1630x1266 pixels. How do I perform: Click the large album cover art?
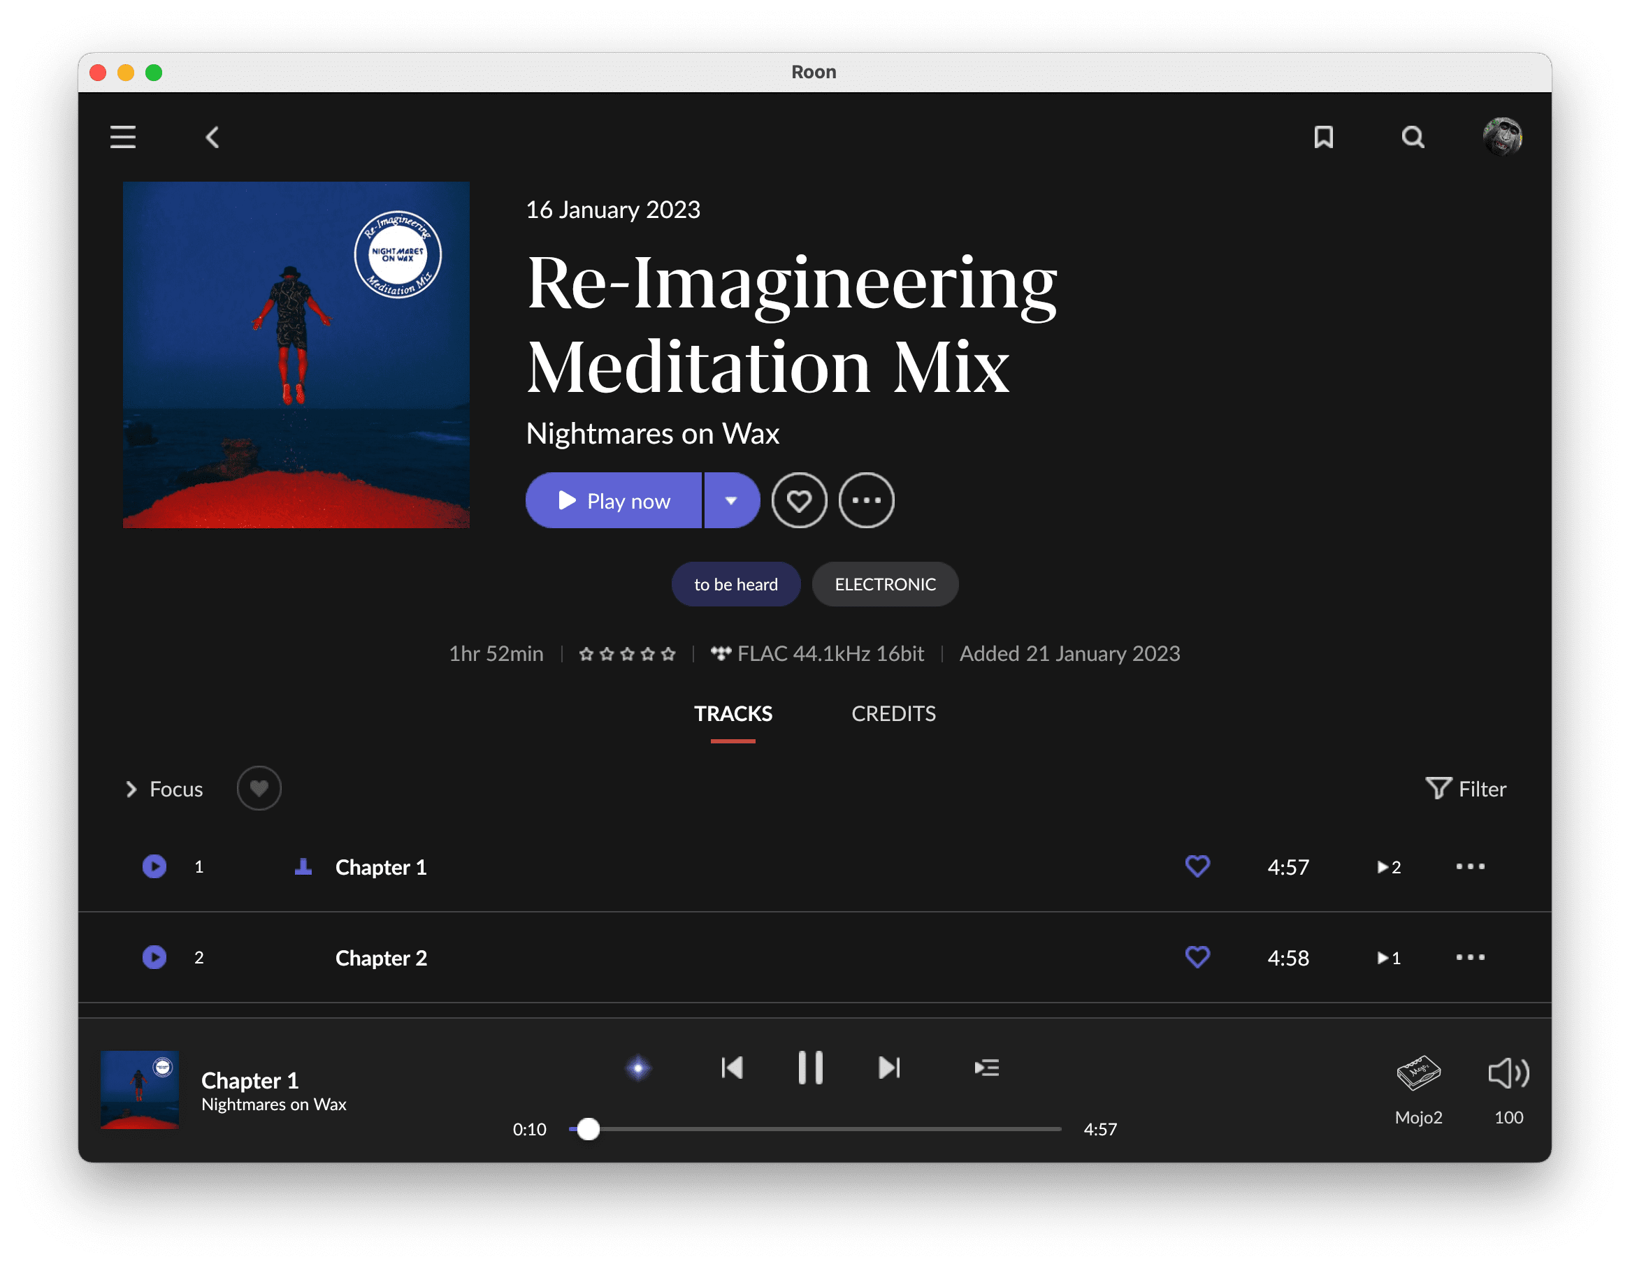coord(296,355)
